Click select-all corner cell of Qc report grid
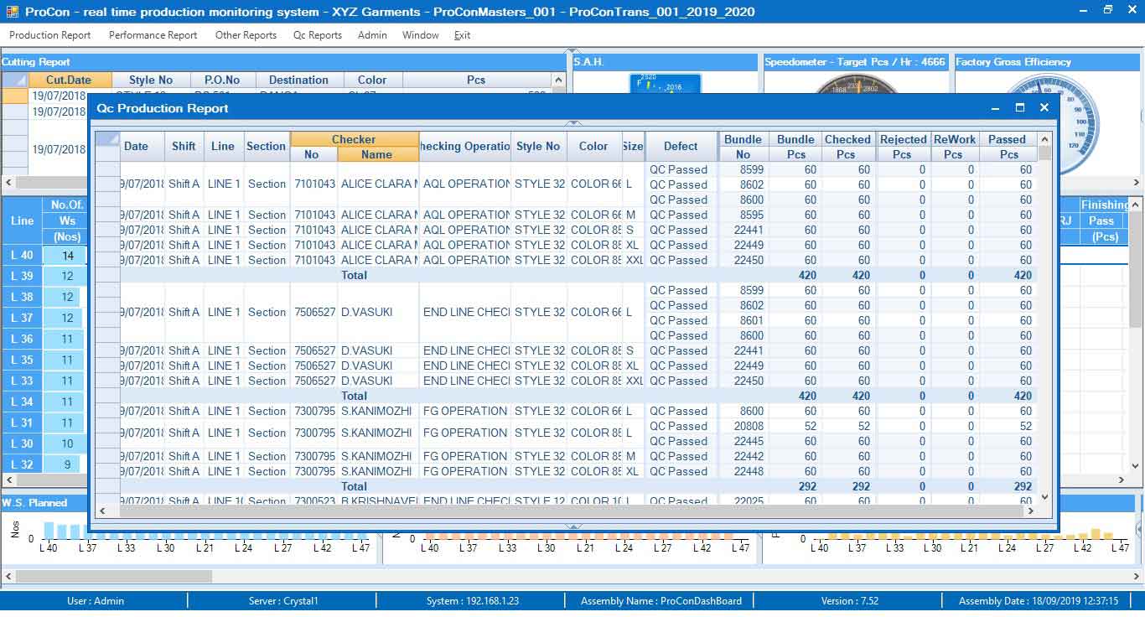This screenshot has width=1145, height=617. tap(107, 139)
